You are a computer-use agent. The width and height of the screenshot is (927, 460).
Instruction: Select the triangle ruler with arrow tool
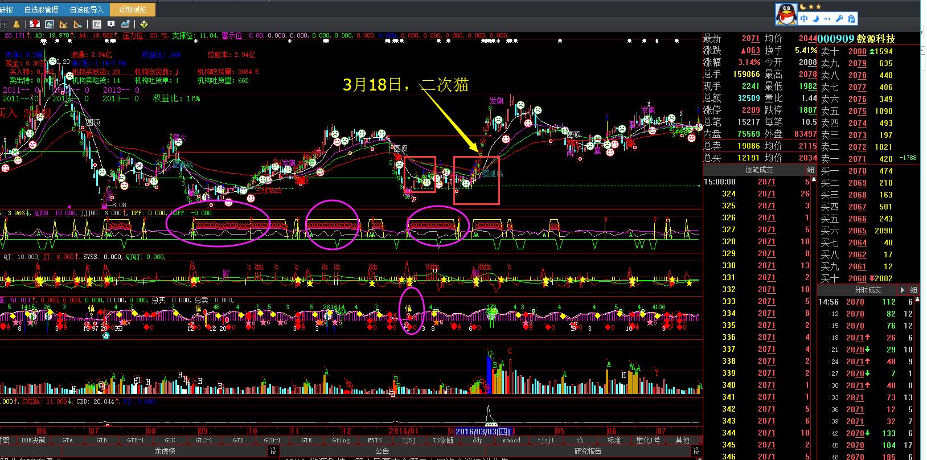pos(78,24)
